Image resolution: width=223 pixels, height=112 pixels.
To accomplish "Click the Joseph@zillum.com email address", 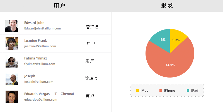I will pos(39,82).
